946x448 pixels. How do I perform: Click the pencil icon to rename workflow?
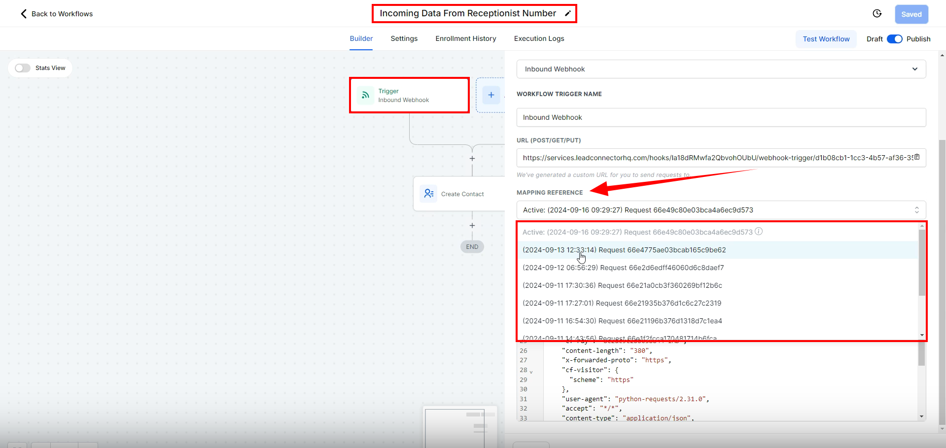click(x=567, y=14)
